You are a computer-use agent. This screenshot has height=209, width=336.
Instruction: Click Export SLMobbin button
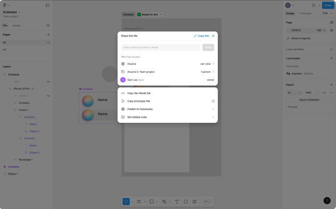309,99
